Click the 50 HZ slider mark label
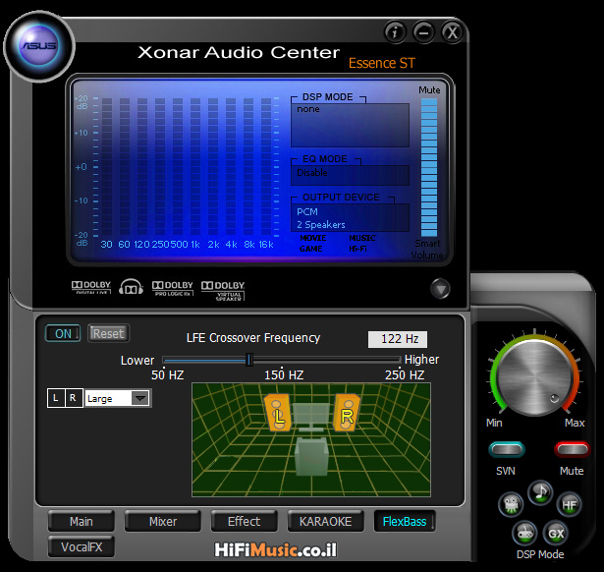This screenshot has width=604, height=572. pyautogui.click(x=167, y=374)
